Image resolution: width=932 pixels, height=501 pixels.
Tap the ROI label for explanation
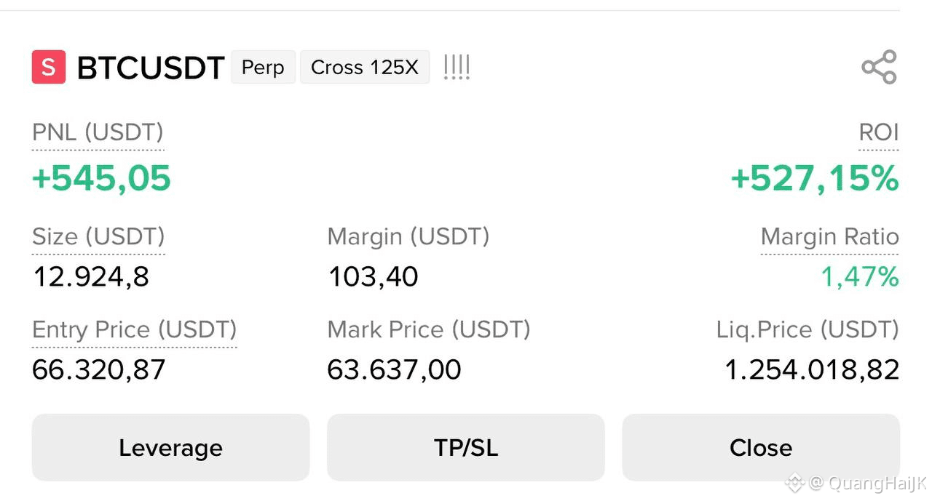(x=879, y=132)
